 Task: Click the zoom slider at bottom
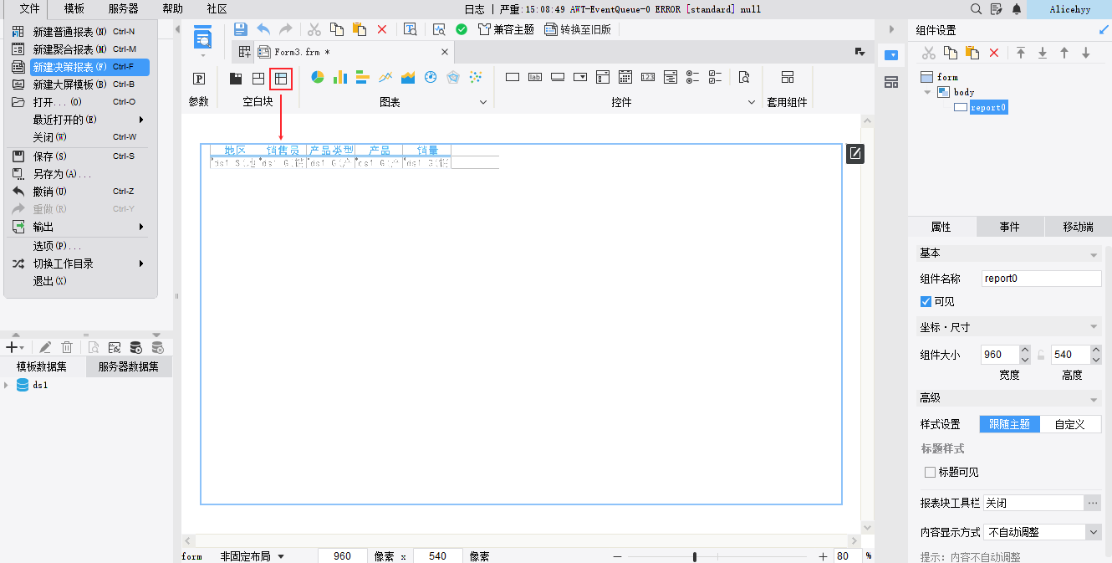coord(695,557)
